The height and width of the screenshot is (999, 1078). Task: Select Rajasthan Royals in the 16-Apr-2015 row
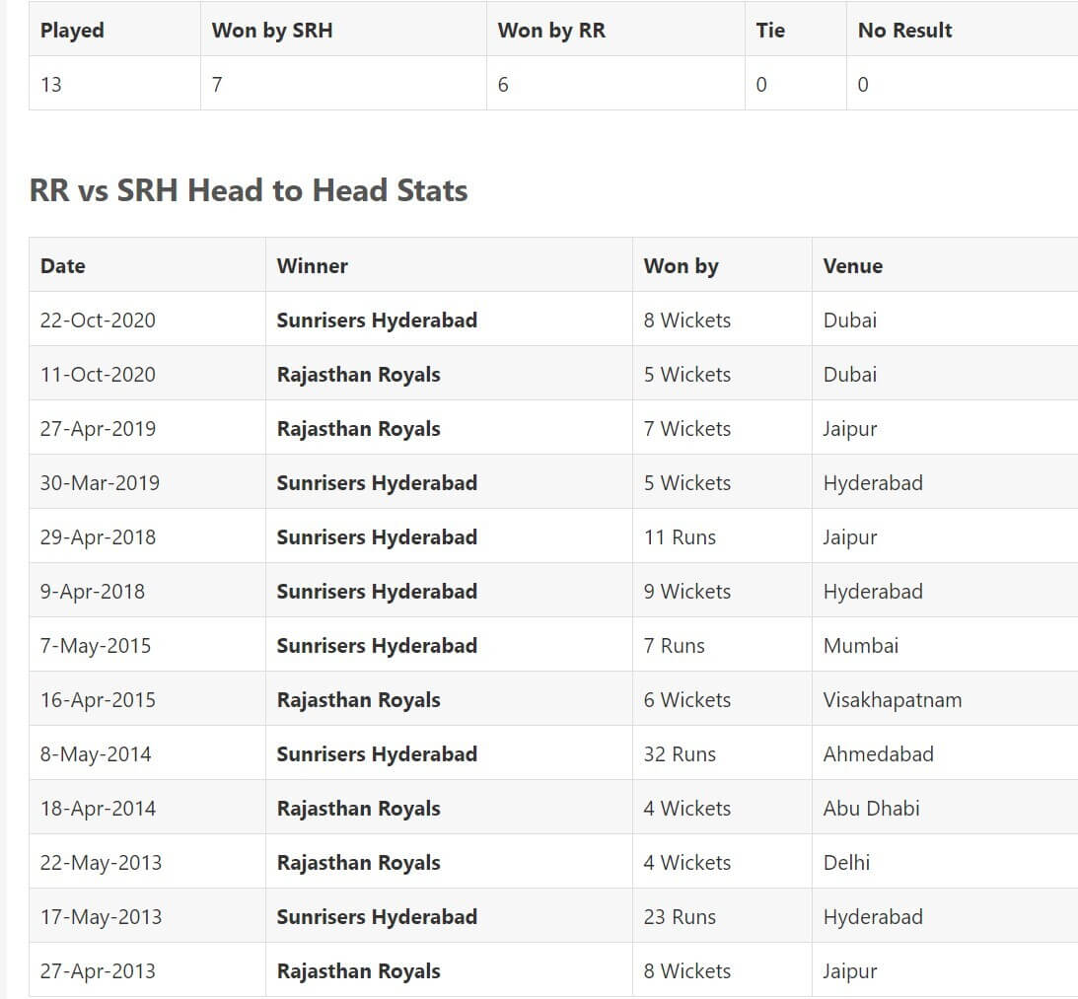coord(358,700)
